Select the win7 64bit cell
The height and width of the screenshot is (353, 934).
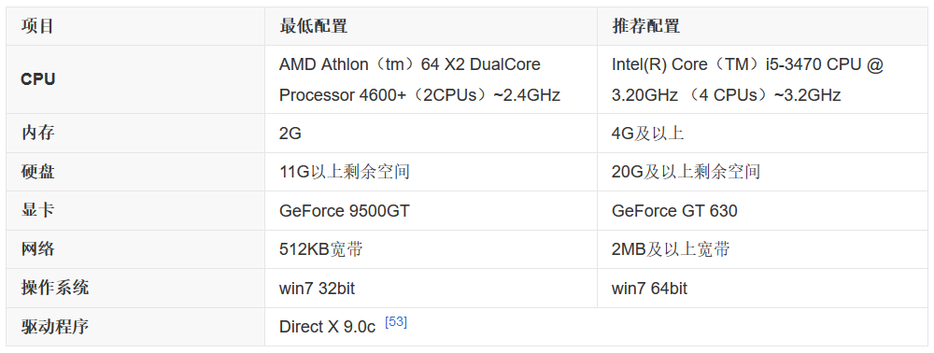762,288
